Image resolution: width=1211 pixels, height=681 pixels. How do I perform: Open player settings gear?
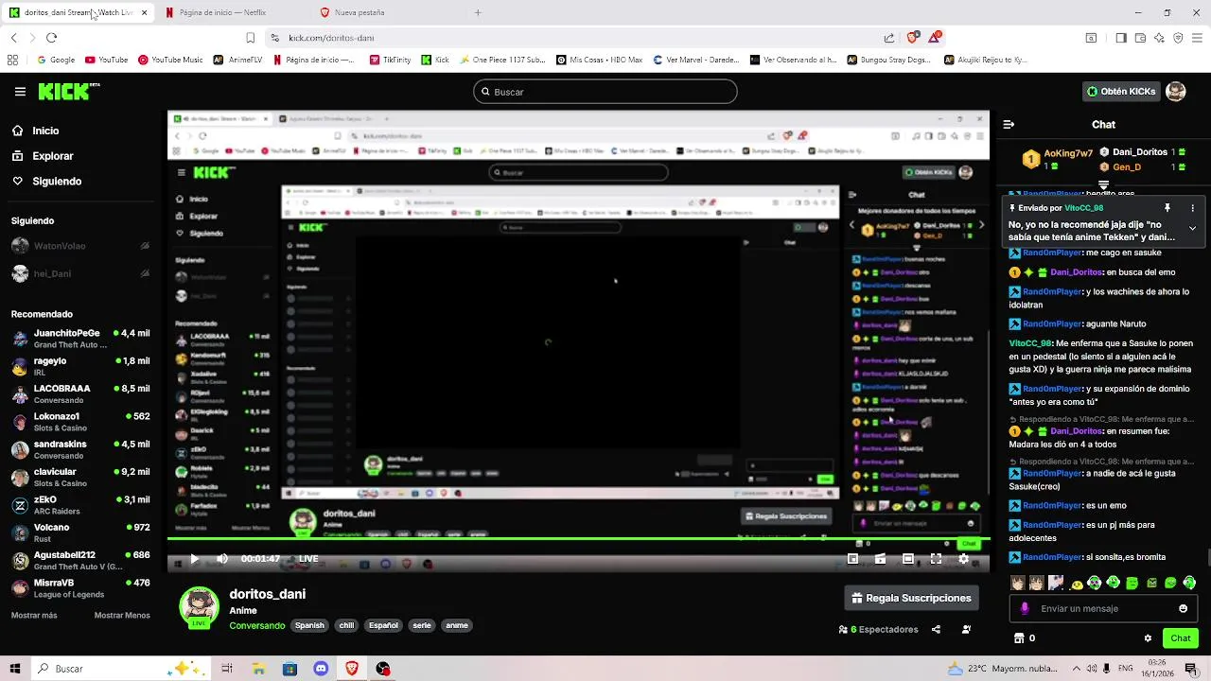[964, 559]
